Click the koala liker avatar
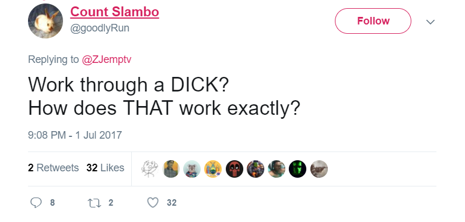465x222 pixels. (192, 169)
